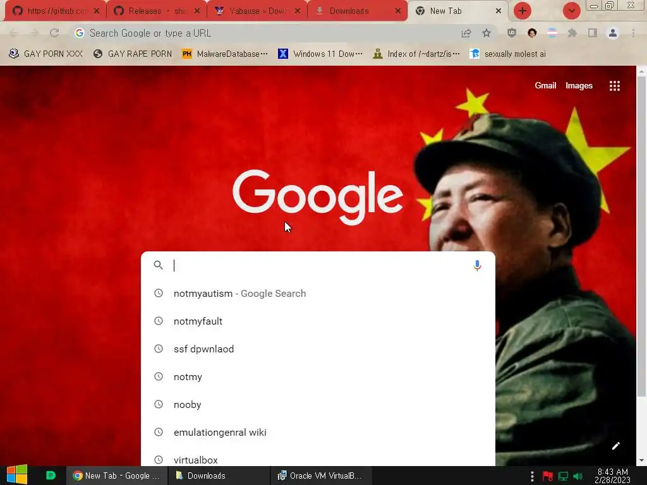Screen dimensions: 647x485
Task: Open the green pinned taskbar app
Action: 51,476
